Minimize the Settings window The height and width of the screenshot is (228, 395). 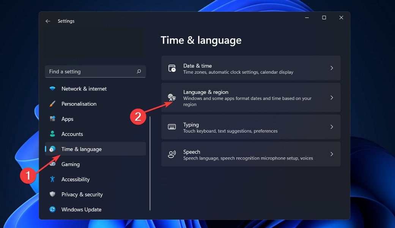coord(307,17)
